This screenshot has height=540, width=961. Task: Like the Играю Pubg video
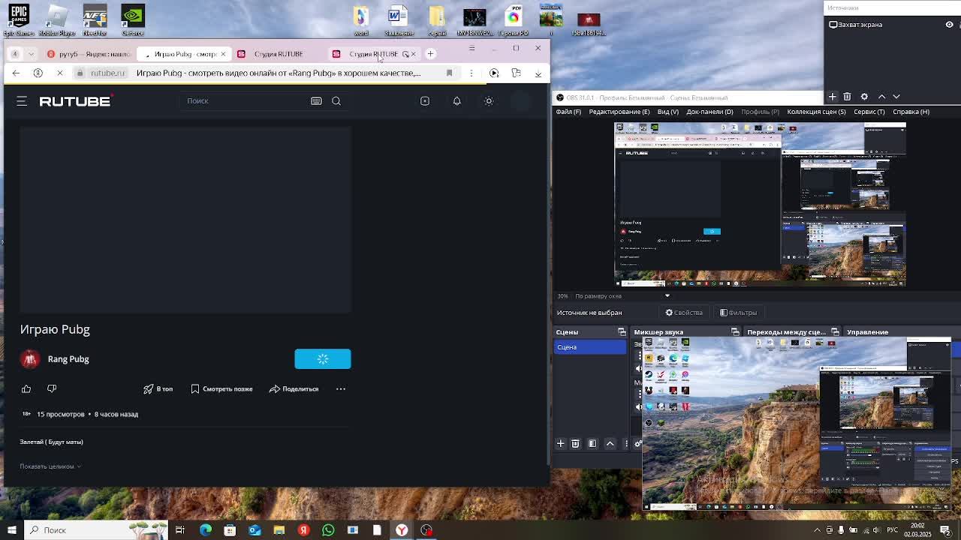26,388
